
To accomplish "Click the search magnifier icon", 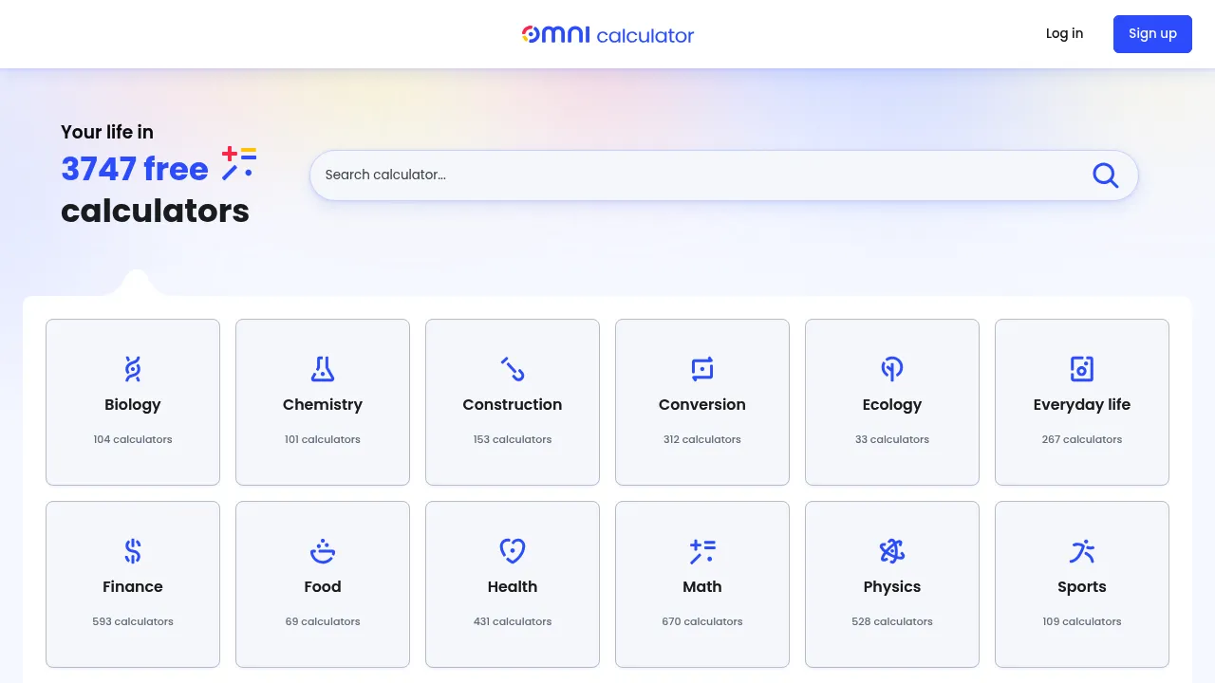I will [1105, 175].
